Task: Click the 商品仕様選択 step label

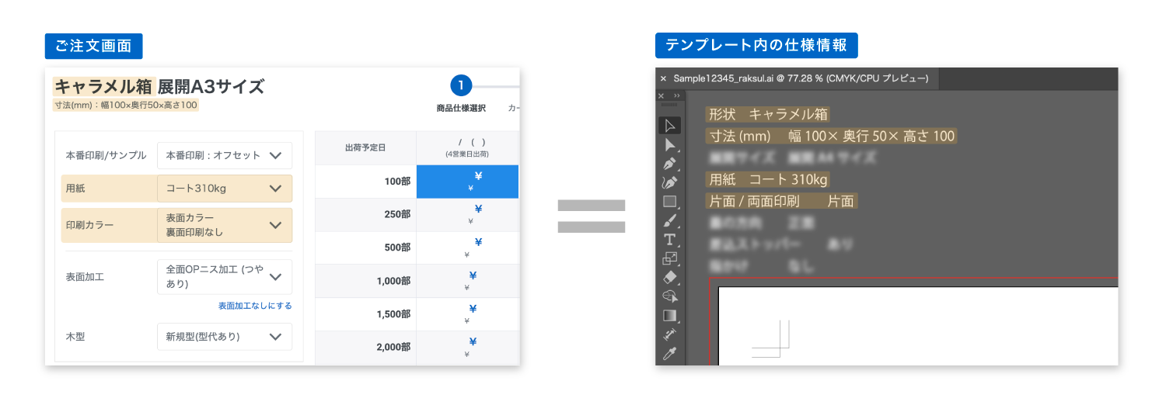Action: coord(461,108)
